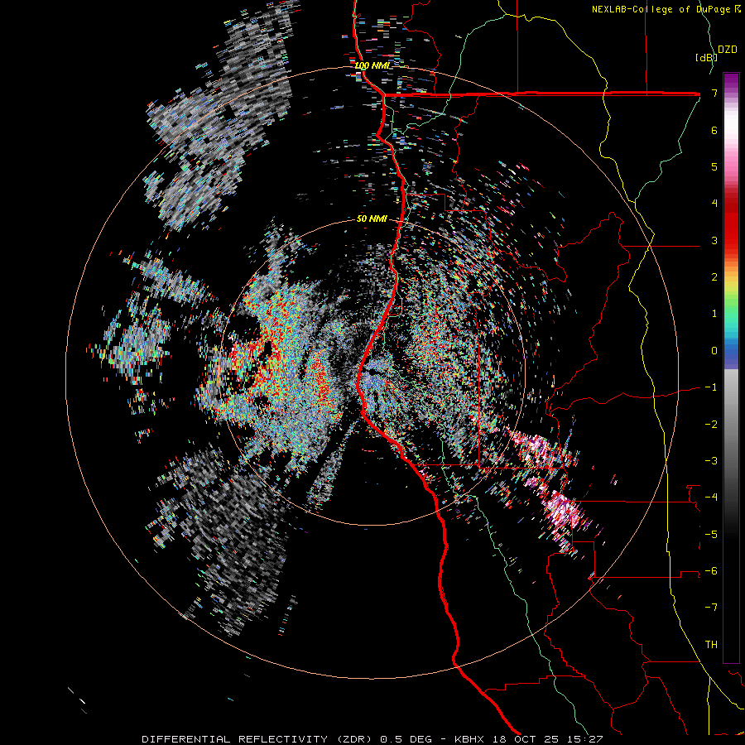
Task: Click the NEXLAB-College of DuPage credit text
Action: tap(666, 9)
